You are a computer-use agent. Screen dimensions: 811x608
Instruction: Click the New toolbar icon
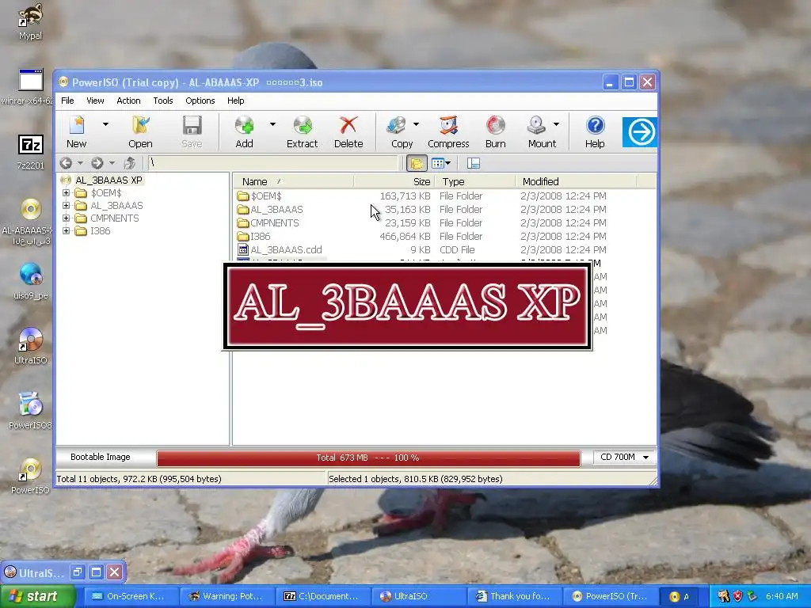[77, 125]
